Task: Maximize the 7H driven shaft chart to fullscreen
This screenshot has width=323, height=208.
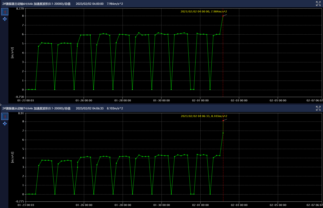Action: [318, 108]
